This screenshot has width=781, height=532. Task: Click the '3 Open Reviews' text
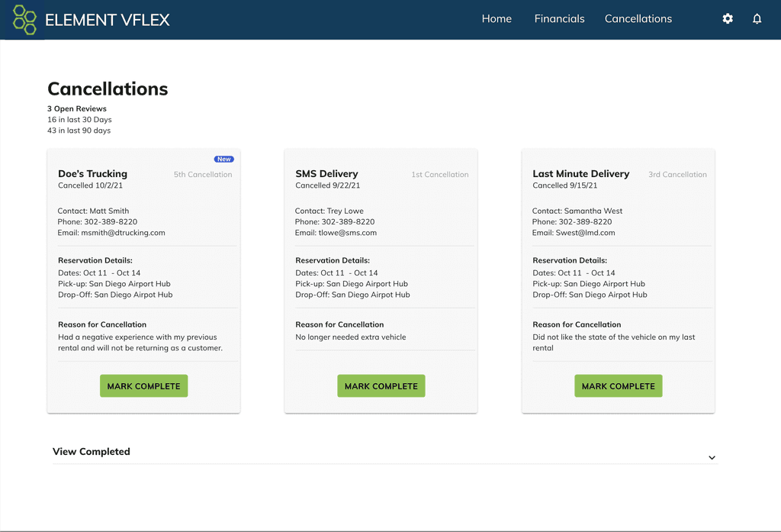pos(77,108)
